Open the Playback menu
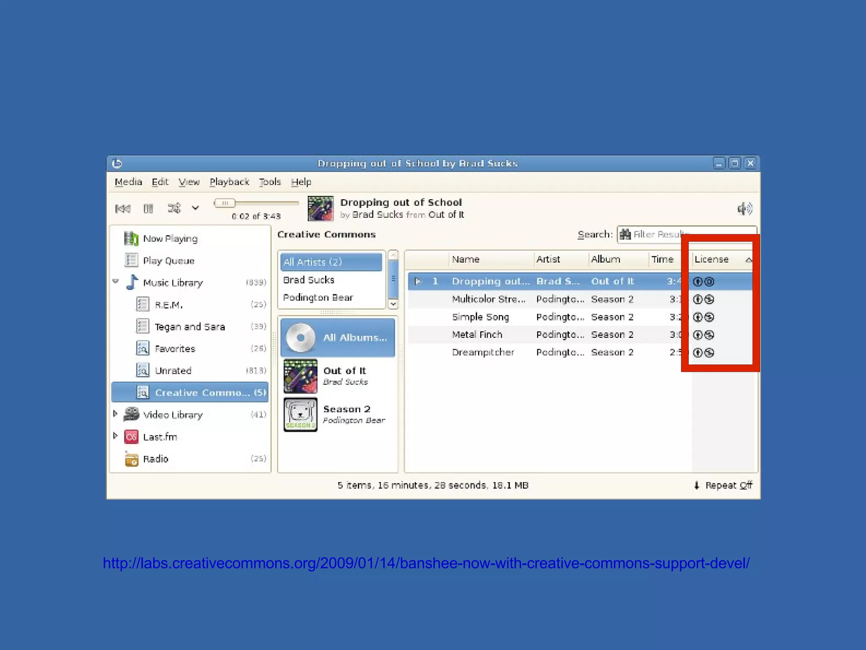The width and height of the screenshot is (866, 650). [x=229, y=182]
